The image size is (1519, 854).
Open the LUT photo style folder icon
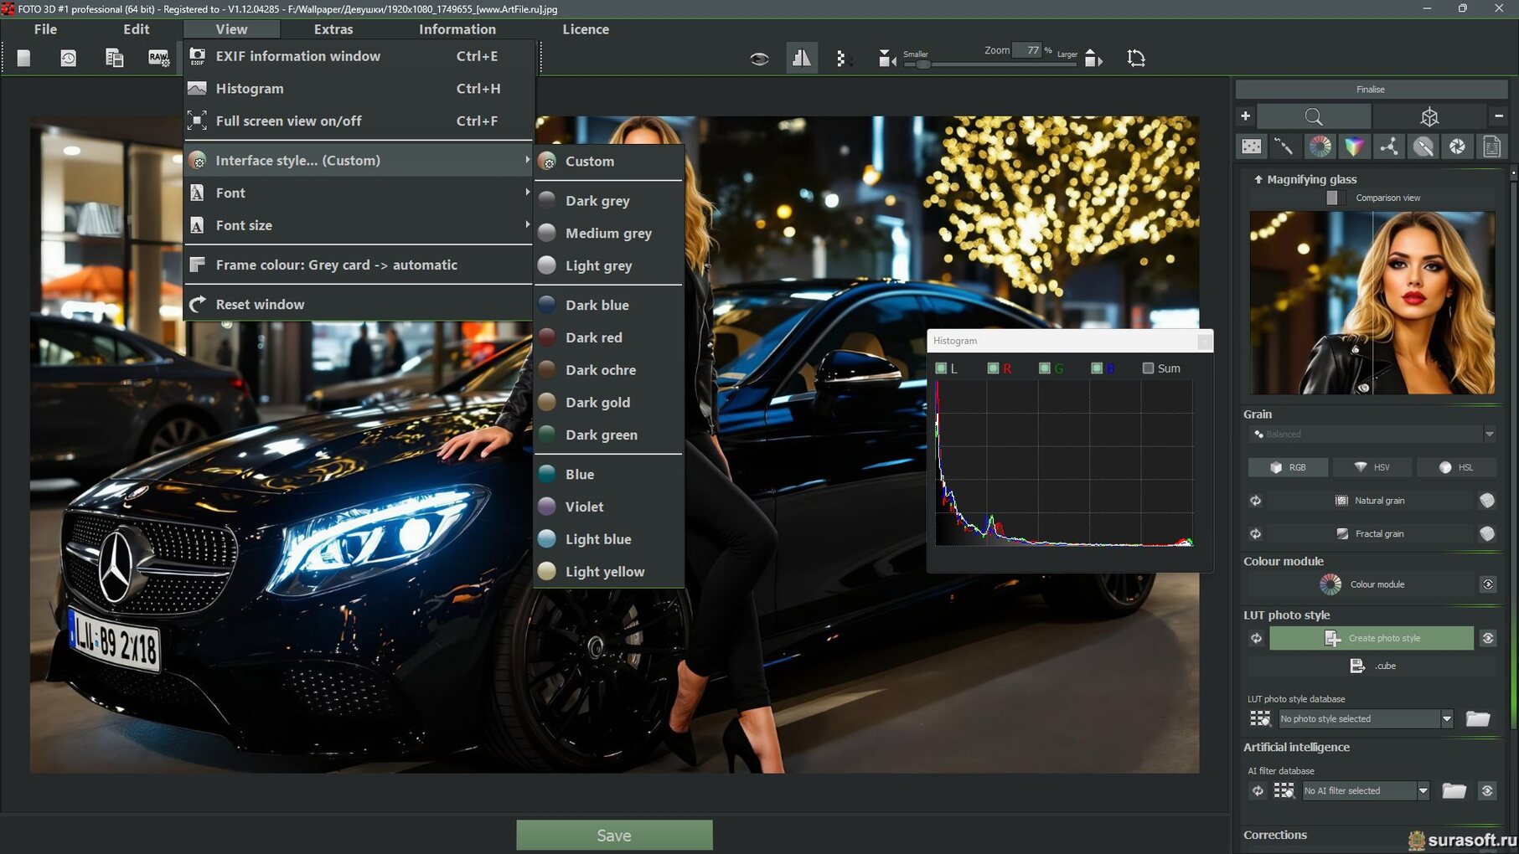tap(1477, 719)
